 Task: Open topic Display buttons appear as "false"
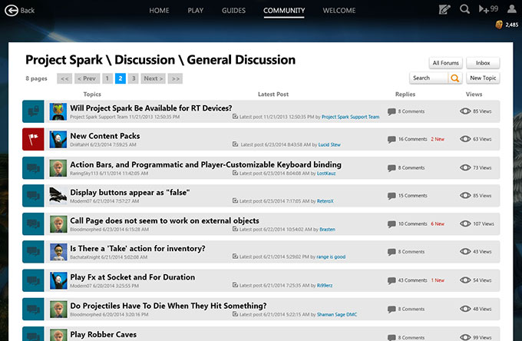[130, 193]
